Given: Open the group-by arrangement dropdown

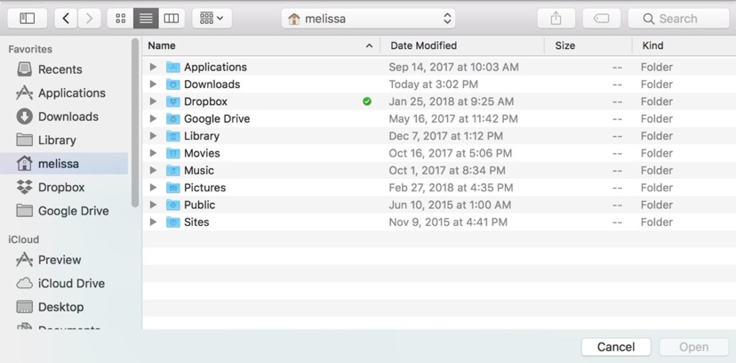Looking at the screenshot, I should 212,18.
